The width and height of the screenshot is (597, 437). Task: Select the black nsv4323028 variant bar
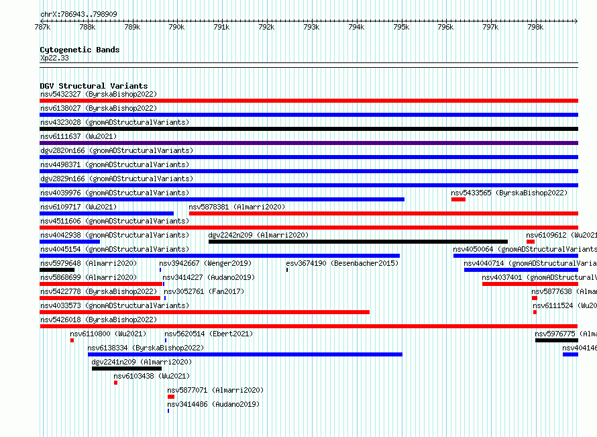[309, 129]
